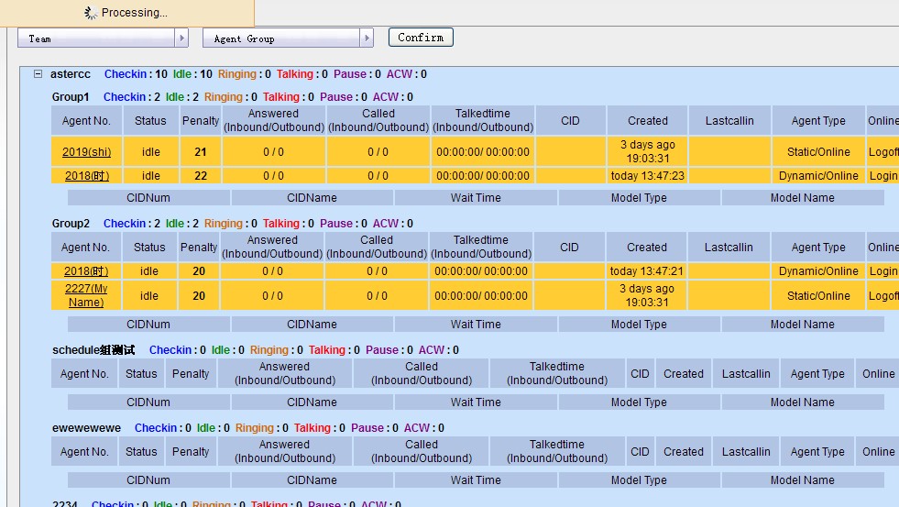The image size is (899, 507).
Task: Click the Agent Group combo box field
Action: (x=280, y=39)
